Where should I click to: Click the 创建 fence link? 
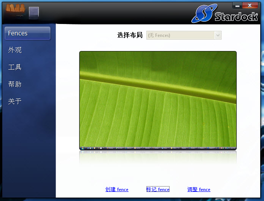(117, 189)
